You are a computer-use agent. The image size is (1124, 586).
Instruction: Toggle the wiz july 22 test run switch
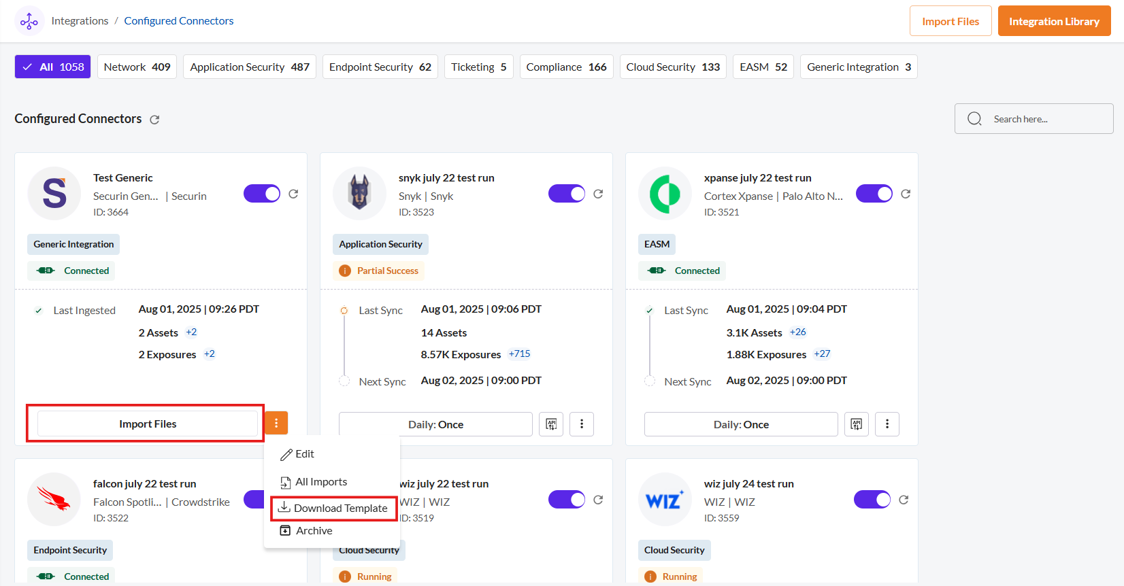pyautogui.click(x=567, y=500)
